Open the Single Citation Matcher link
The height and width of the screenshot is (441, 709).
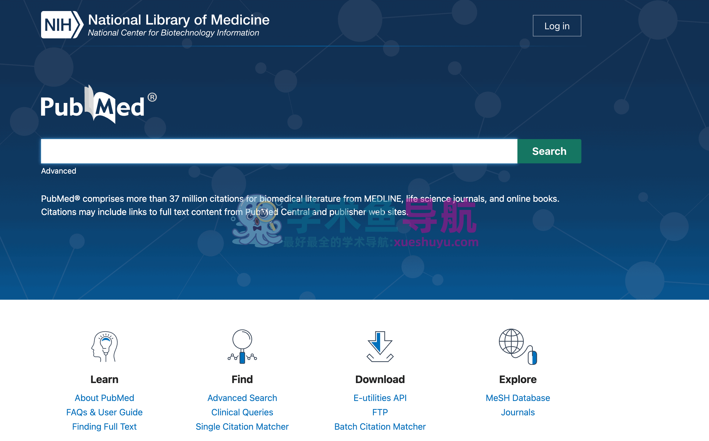coord(242,426)
